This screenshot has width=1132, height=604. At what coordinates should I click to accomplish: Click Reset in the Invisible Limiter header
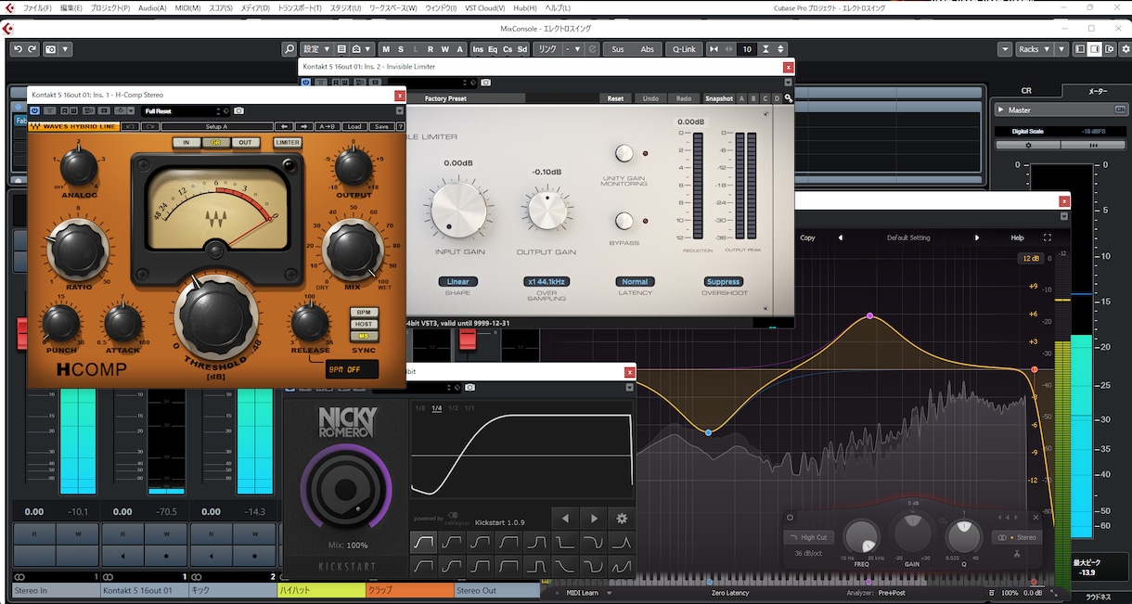[x=615, y=98]
